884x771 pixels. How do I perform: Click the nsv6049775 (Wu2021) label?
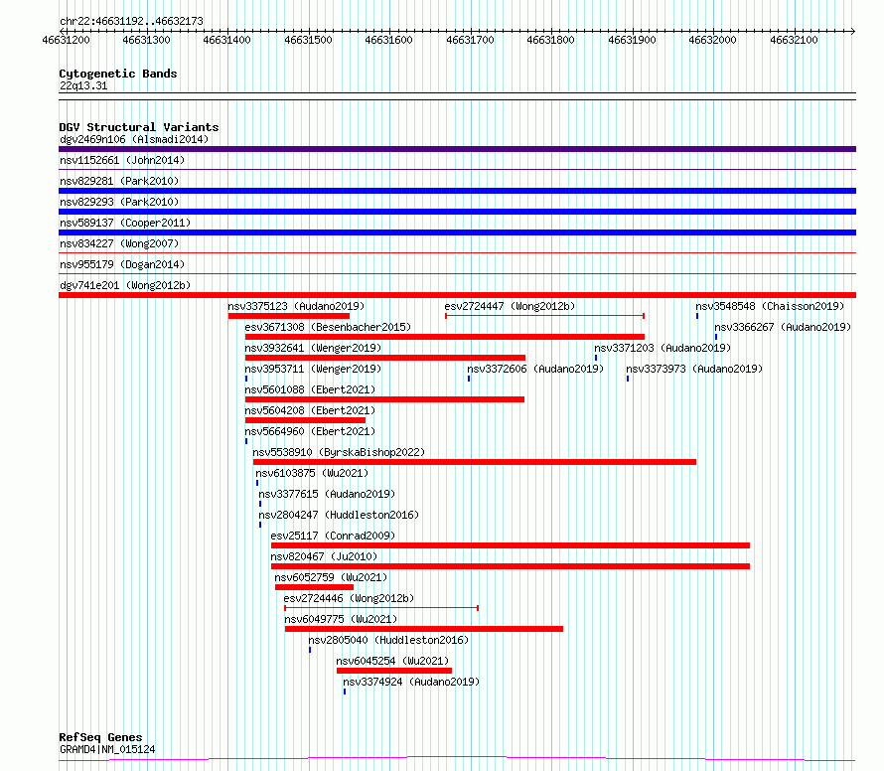coord(341,619)
